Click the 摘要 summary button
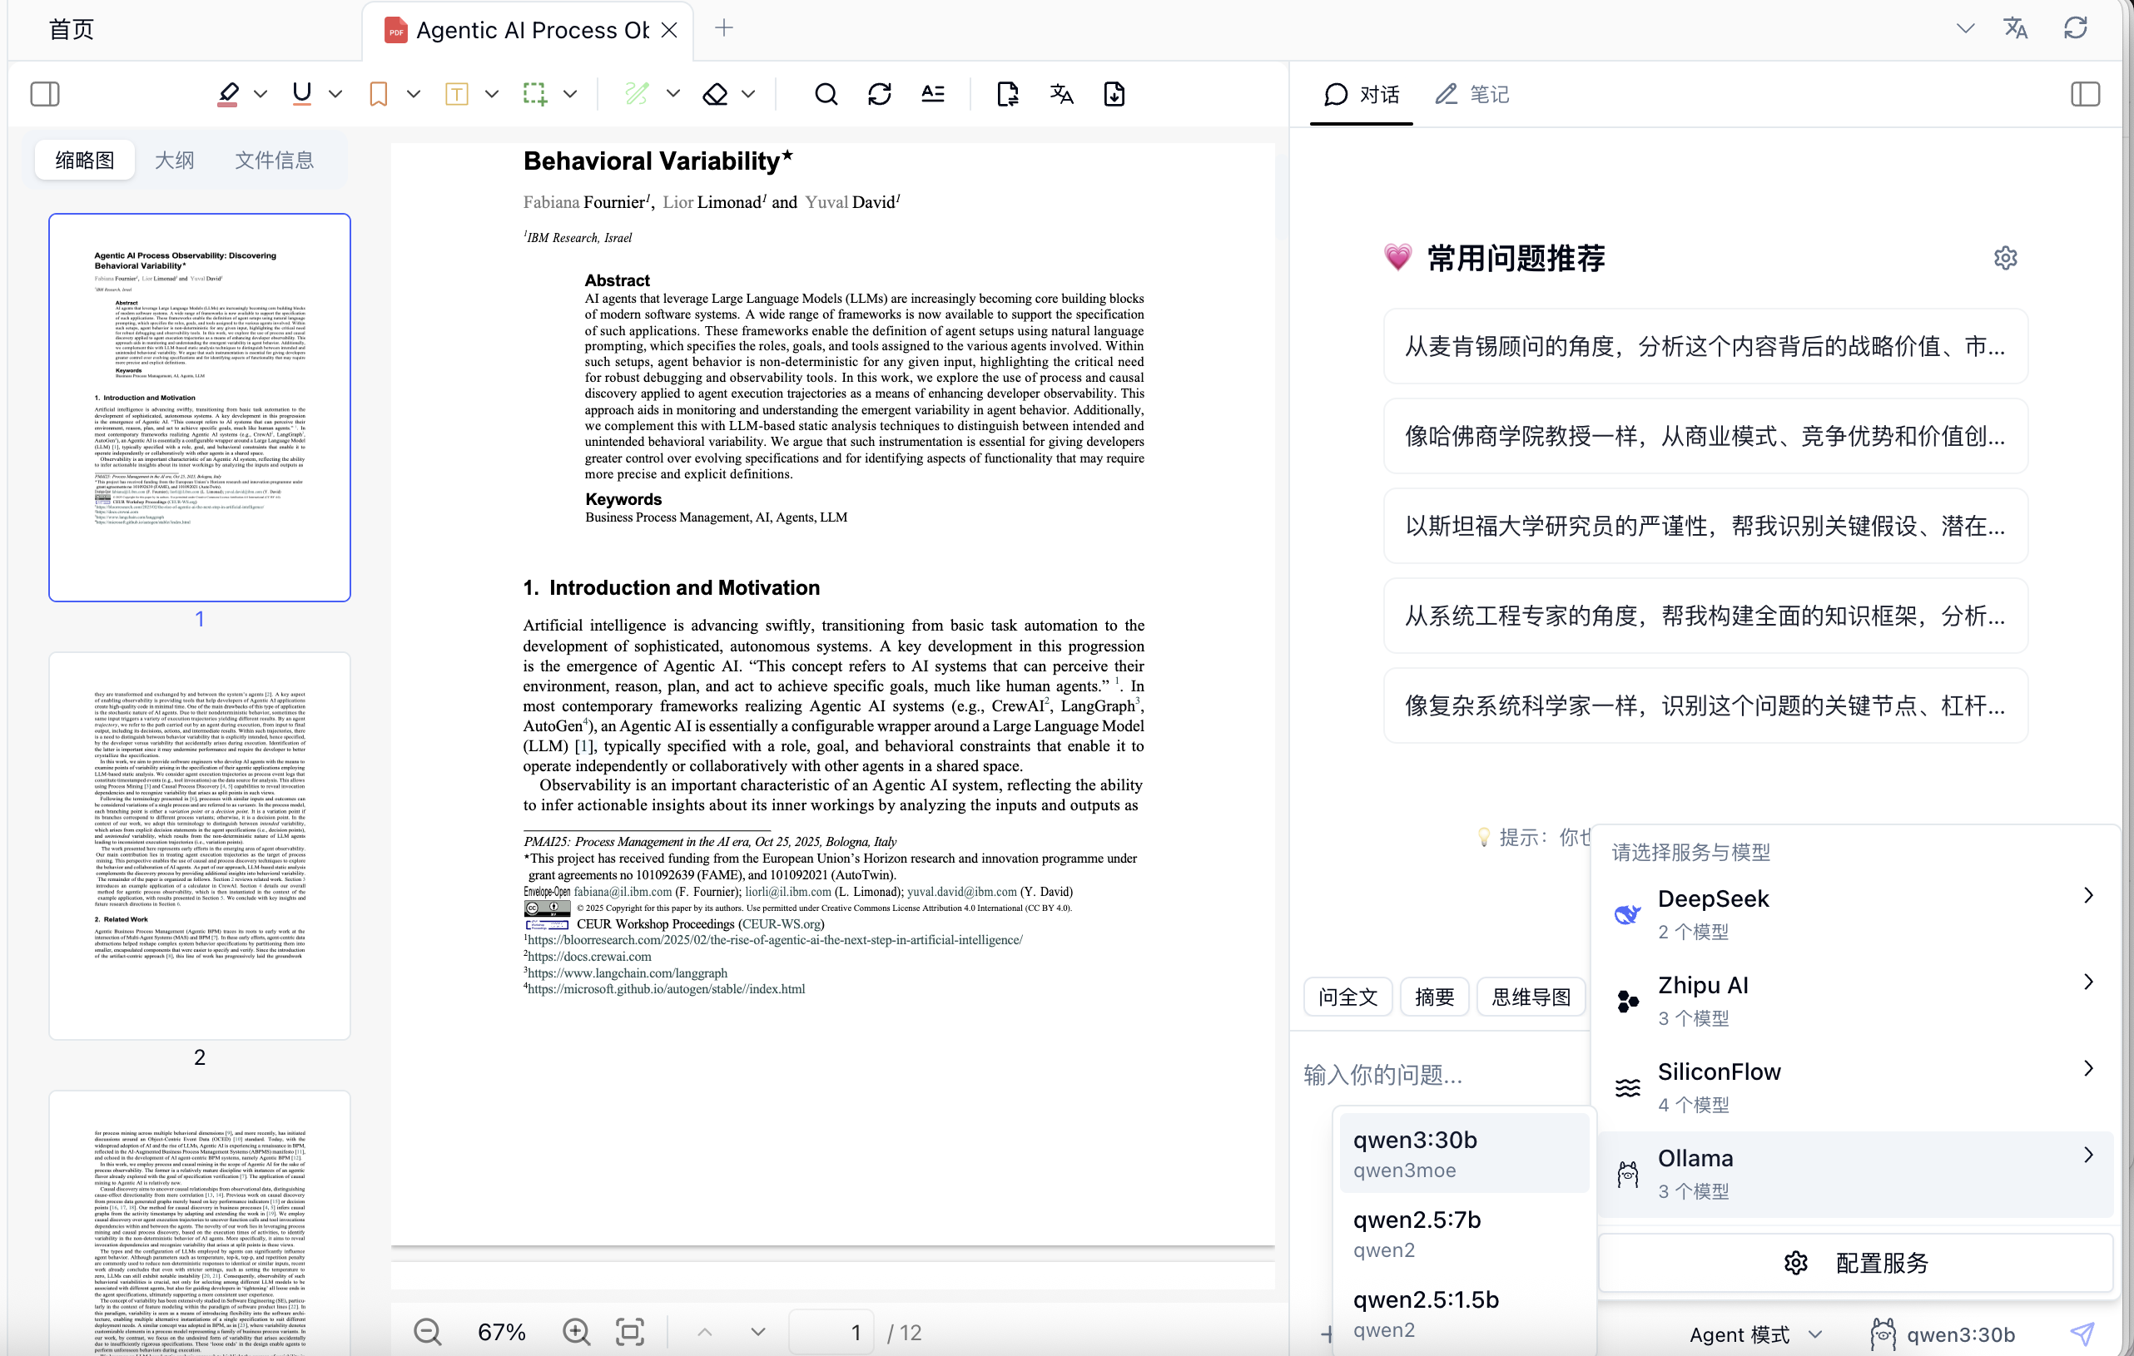2134x1356 pixels. (x=1434, y=997)
